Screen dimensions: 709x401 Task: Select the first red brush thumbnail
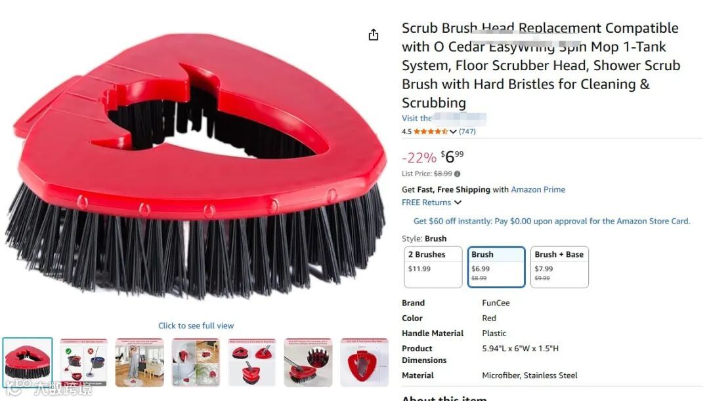click(x=28, y=362)
